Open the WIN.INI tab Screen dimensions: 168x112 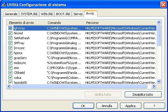click(47, 14)
